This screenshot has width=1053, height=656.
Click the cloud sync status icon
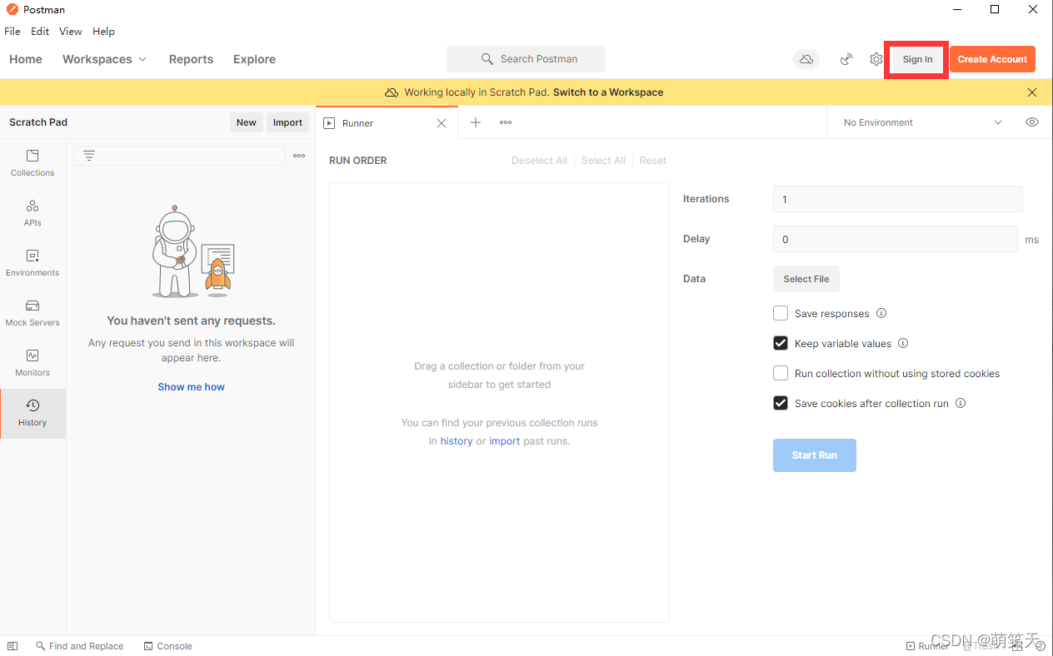[x=806, y=59]
